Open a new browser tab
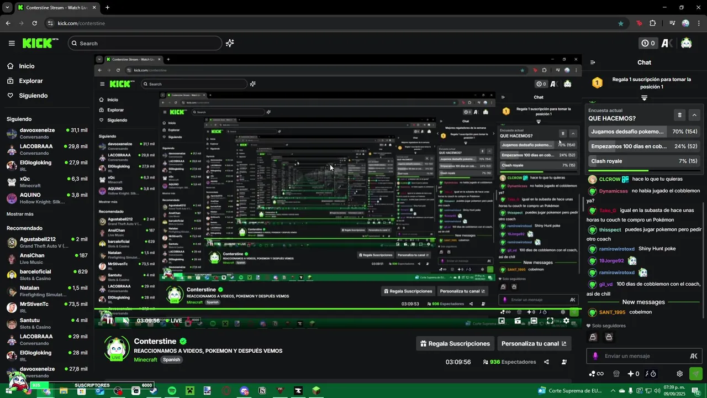The image size is (707, 398). pos(107,8)
